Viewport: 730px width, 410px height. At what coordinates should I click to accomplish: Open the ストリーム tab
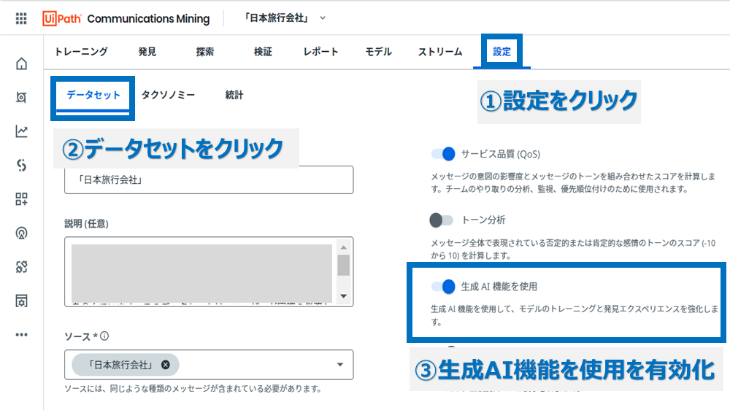[x=440, y=52]
